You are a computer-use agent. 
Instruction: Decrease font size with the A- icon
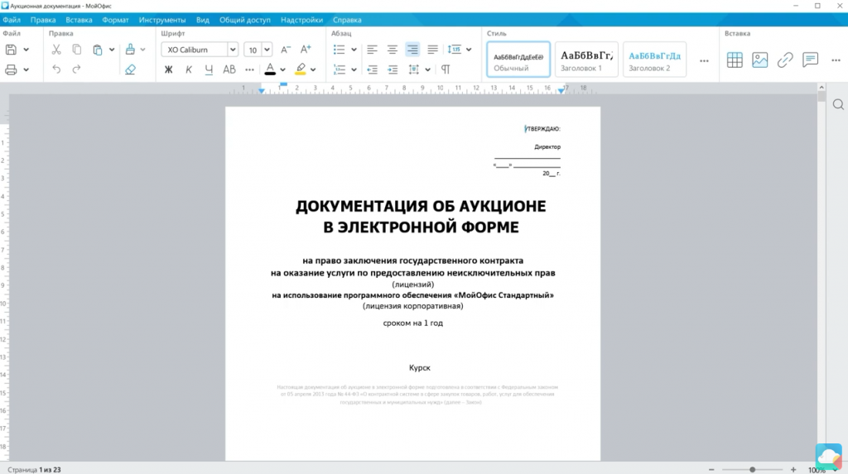286,50
